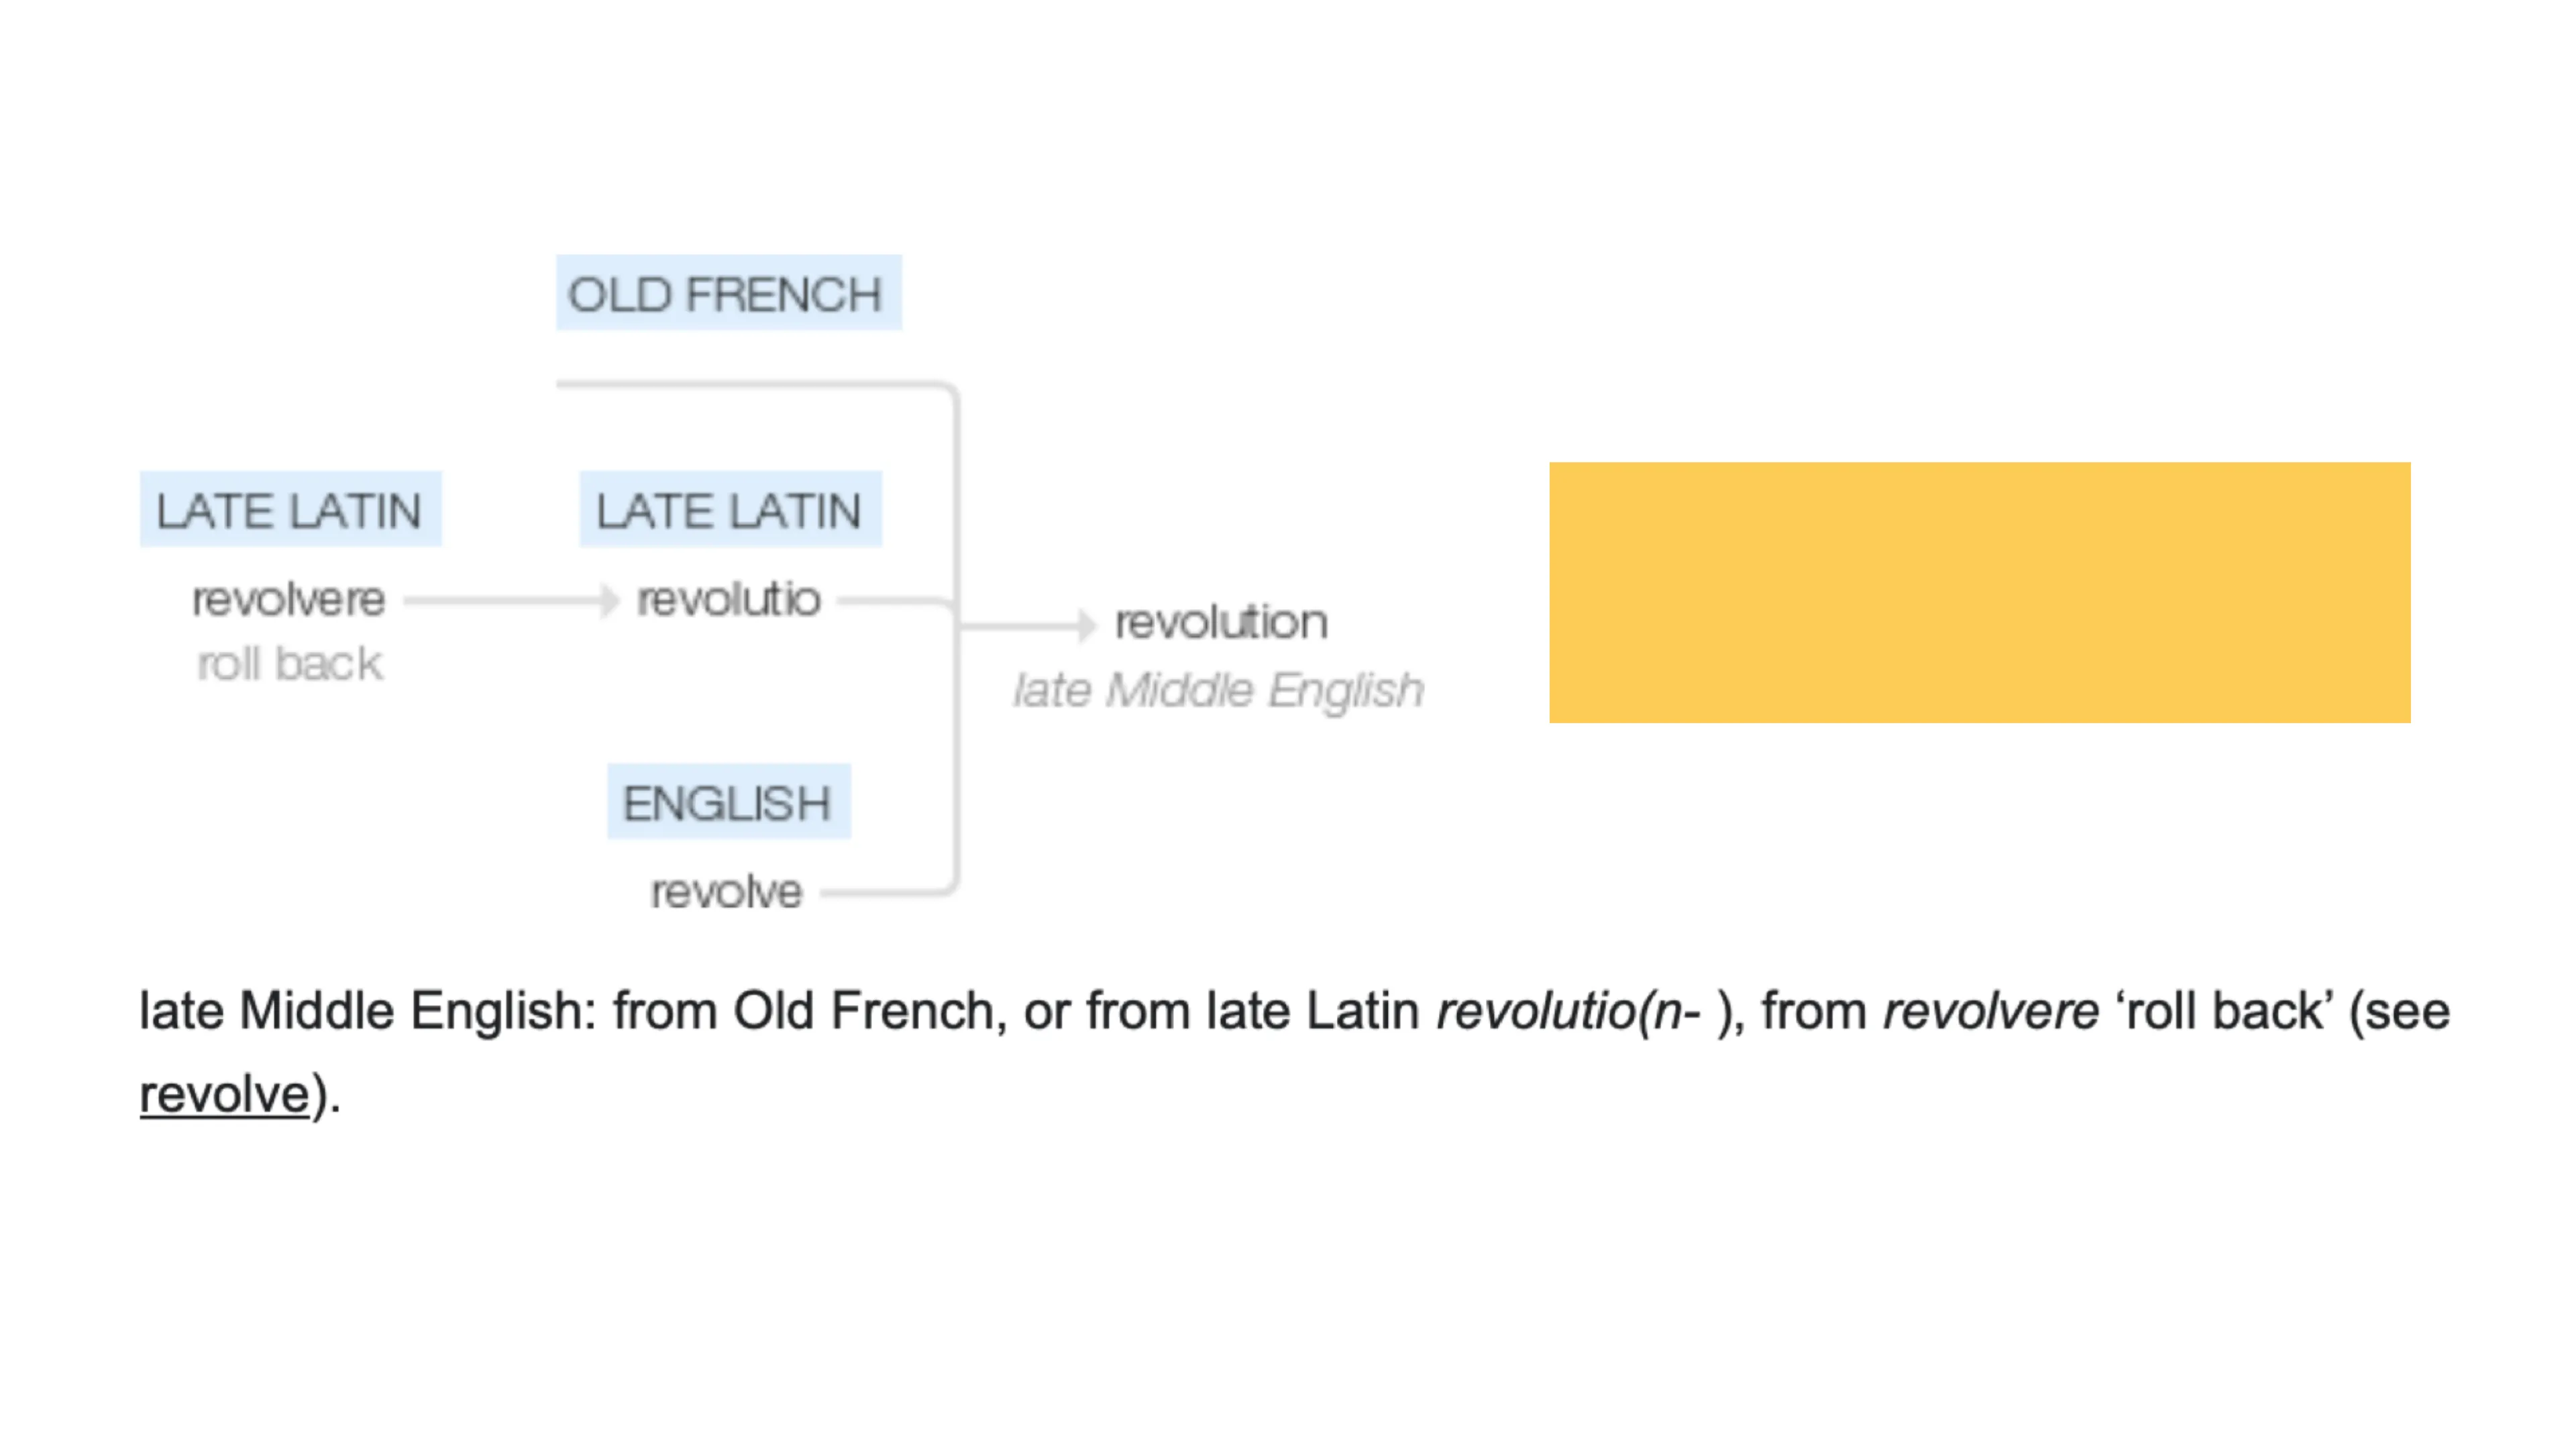This screenshot has width=2576, height=1449.
Task: Click the word revolution in the diagram
Action: click(x=1221, y=623)
